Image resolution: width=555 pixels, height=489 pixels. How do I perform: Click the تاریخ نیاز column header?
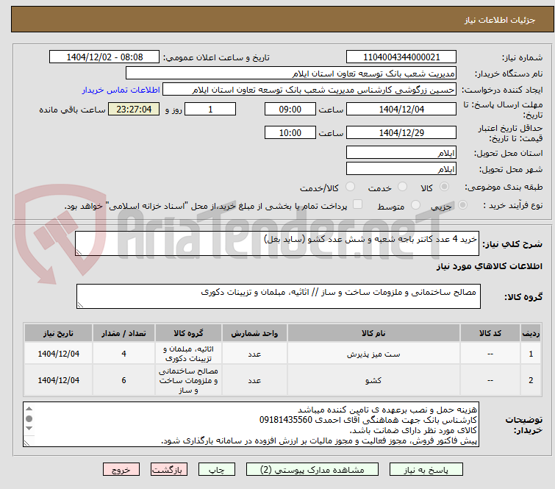[58, 333]
